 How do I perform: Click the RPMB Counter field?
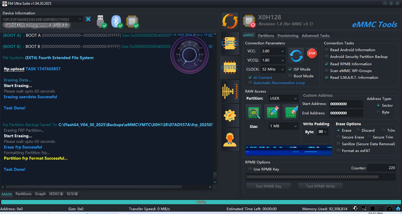381,168
